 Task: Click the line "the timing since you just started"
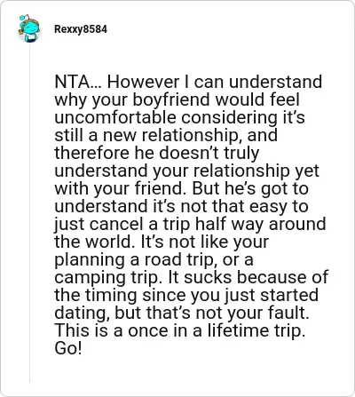(186, 296)
